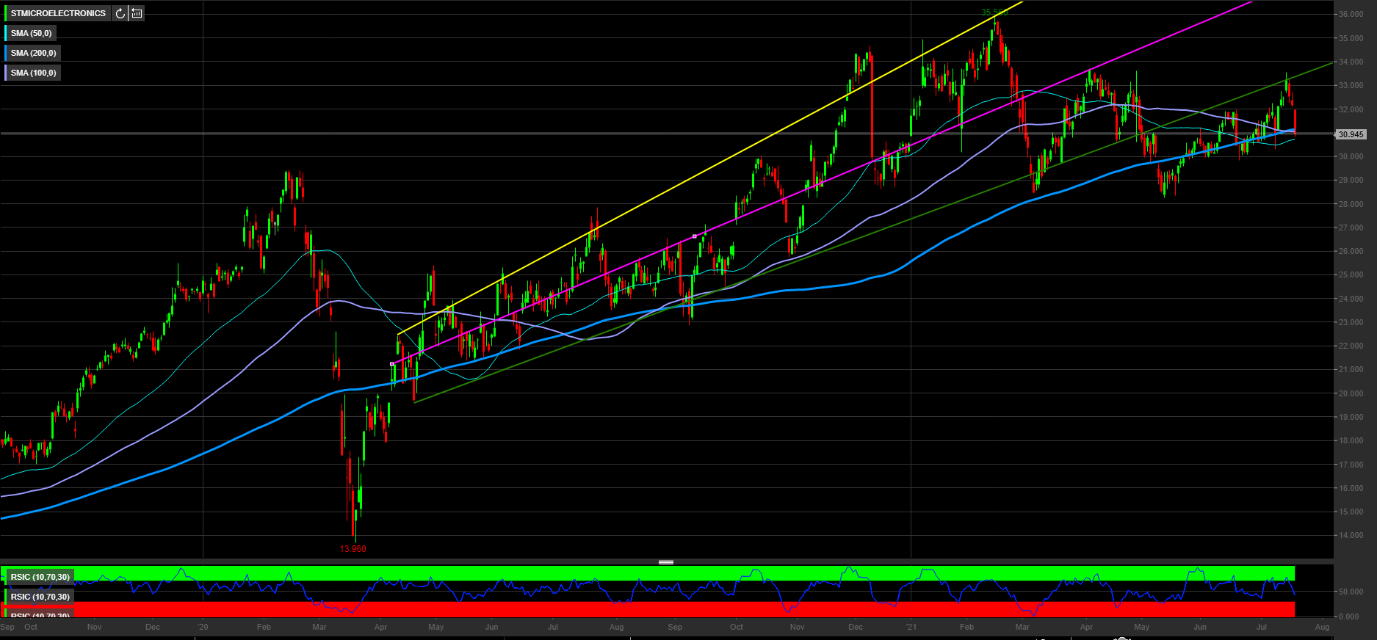This screenshot has width=1377, height=640.
Task: Click the chart icon right of refresh
Action: pos(137,13)
